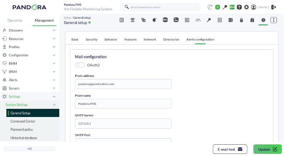Expand the Resources menu chevron

[54, 39]
